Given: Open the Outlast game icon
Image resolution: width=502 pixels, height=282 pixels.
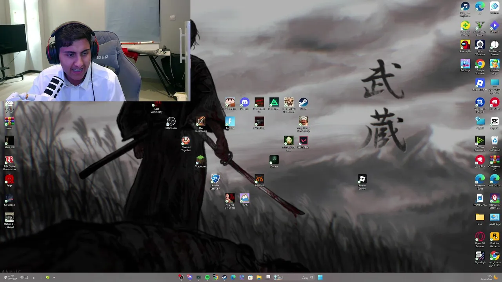Looking at the screenshot, I should click(x=274, y=161).
